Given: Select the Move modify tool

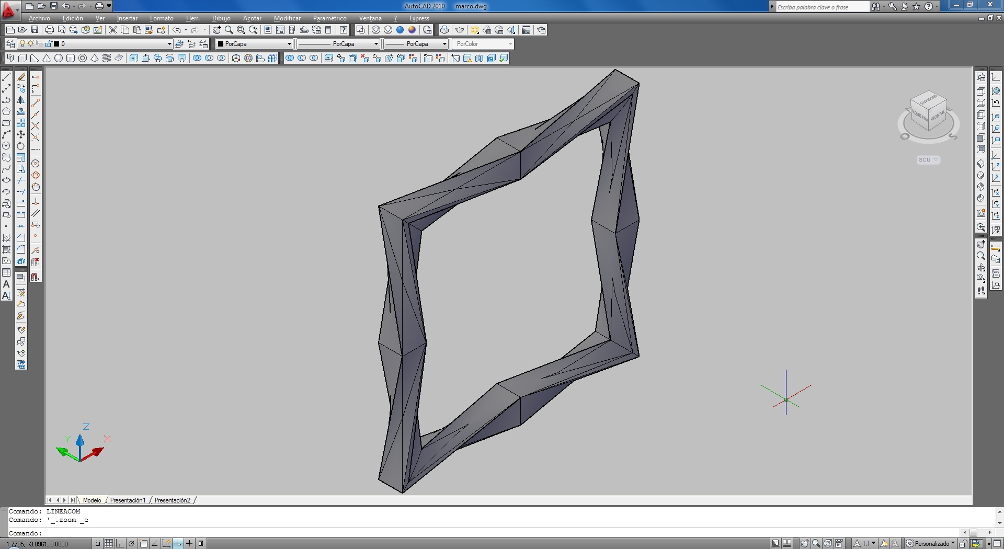Looking at the screenshot, I should click(21, 134).
